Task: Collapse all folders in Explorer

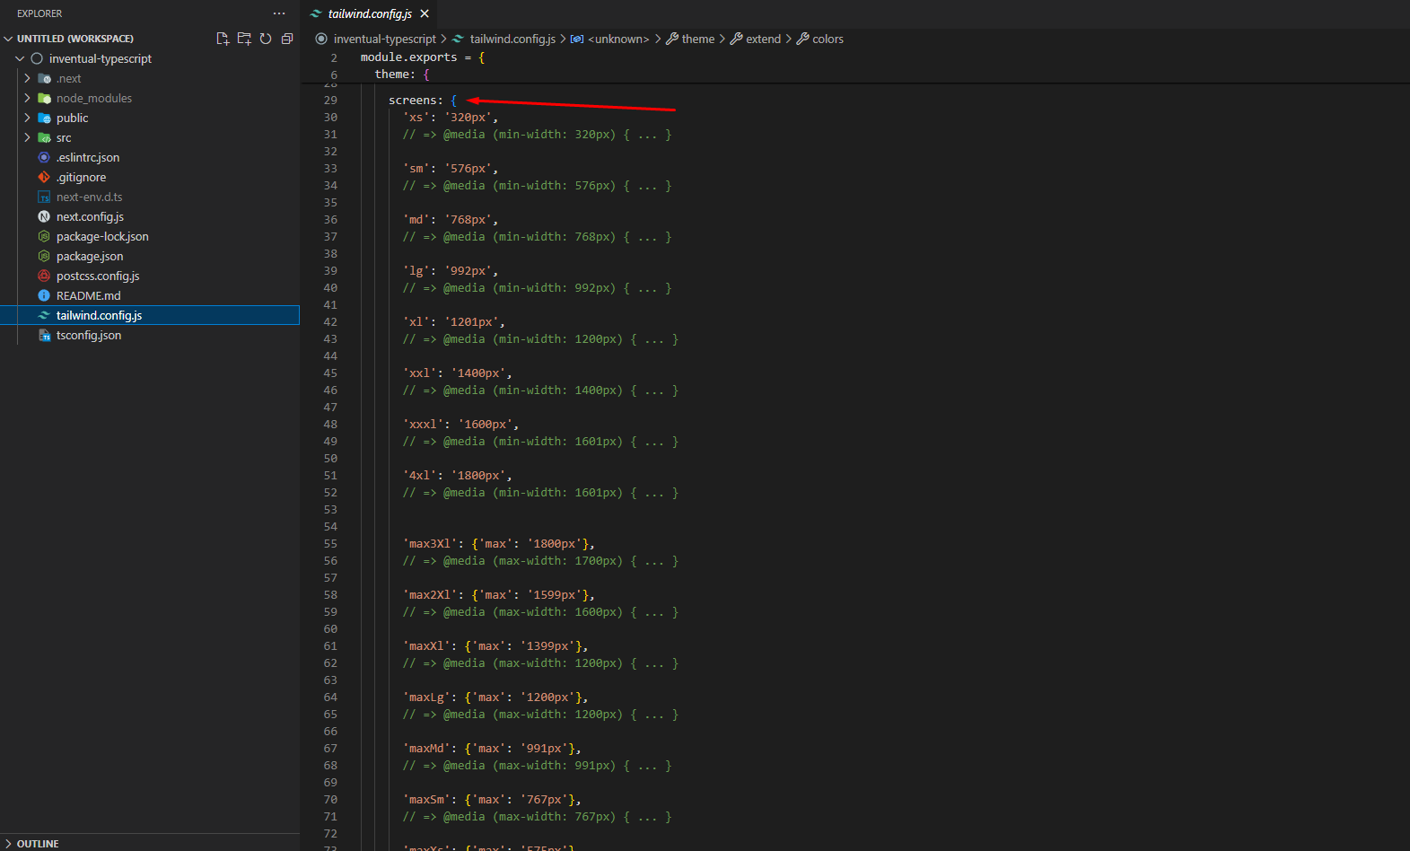Action: click(x=287, y=39)
